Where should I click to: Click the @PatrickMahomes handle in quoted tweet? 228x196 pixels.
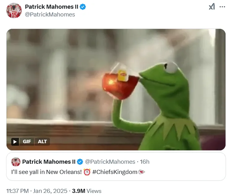[x=110, y=162]
